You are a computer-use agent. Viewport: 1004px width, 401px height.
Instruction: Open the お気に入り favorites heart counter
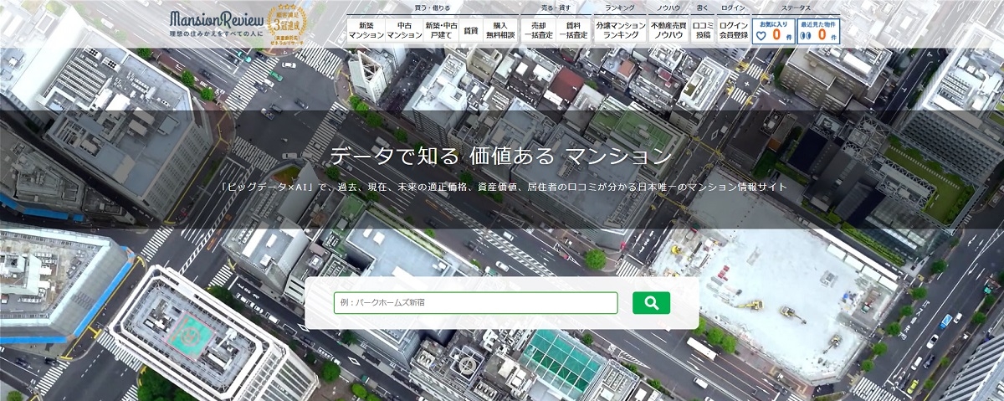[773, 30]
